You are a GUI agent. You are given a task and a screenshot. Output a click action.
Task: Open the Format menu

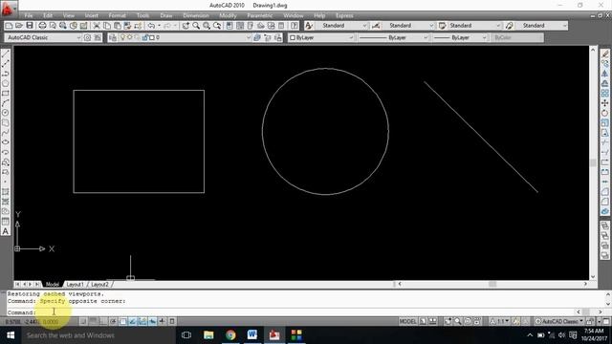point(117,15)
